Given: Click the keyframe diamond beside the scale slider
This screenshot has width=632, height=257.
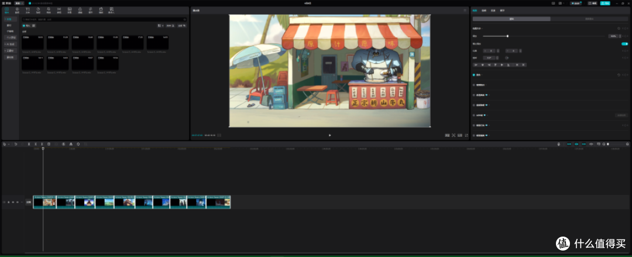Looking at the screenshot, I should click(x=626, y=36).
